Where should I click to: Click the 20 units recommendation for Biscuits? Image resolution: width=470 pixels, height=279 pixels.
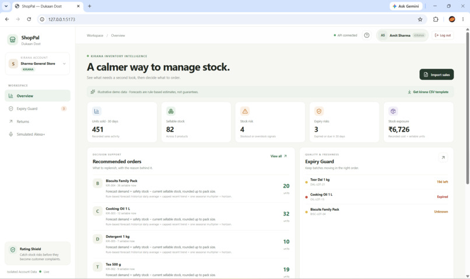(x=286, y=186)
